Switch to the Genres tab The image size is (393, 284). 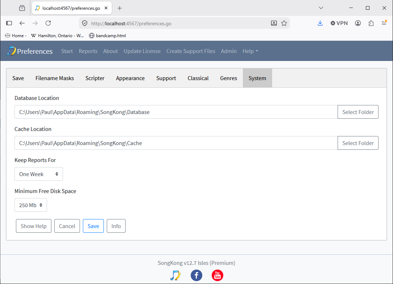pos(229,78)
